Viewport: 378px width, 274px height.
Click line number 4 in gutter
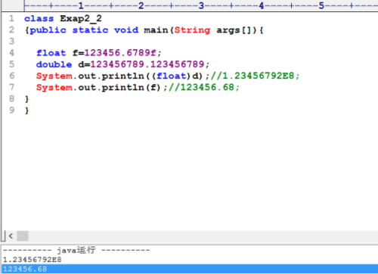[x=11, y=53]
